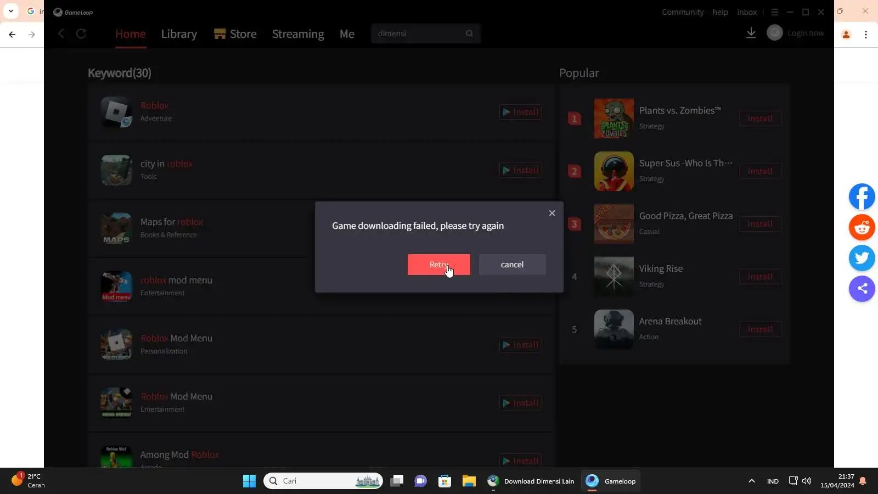
Task: Open Microsoft Store from the taskbar
Action: (444, 481)
